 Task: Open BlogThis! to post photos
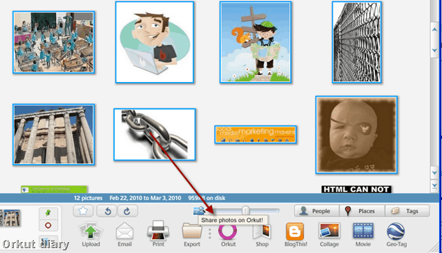[296, 234]
